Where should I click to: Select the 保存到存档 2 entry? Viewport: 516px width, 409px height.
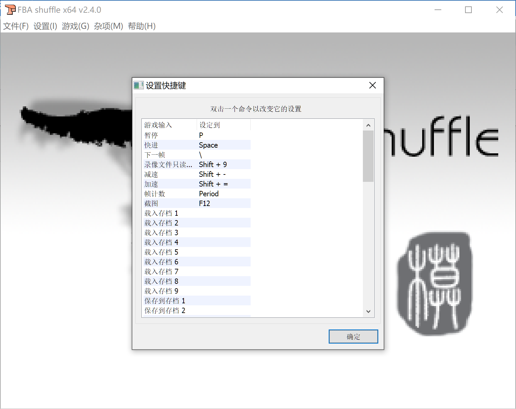coord(165,310)
